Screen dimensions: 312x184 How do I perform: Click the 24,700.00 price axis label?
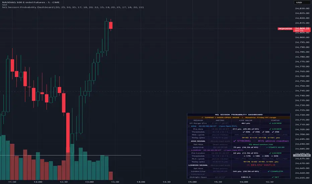302,134
